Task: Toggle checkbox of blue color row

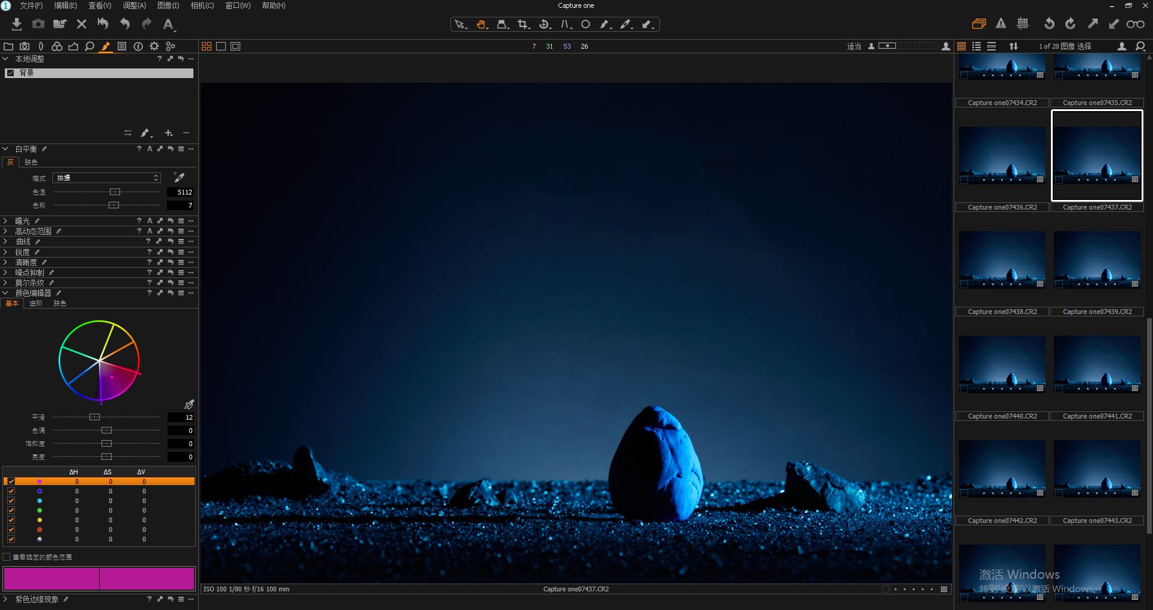Action: pyautogui.click(x=11, y=491)
